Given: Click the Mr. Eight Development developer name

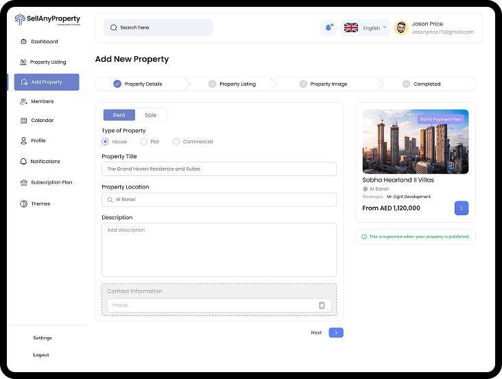Looking at the screenshot, I should click(409, 197).
